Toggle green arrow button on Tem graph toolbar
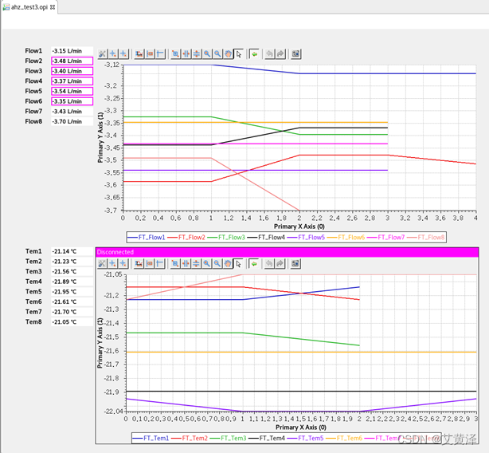The image size is (489, 453). click(x=254, y=264)
